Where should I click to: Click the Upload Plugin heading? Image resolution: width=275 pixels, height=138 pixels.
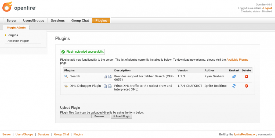tap(70, 108)
